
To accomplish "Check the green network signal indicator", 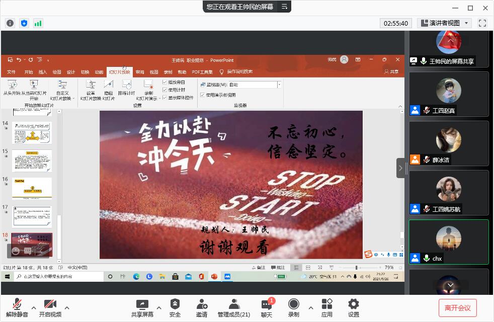I will tap(38, 23).
